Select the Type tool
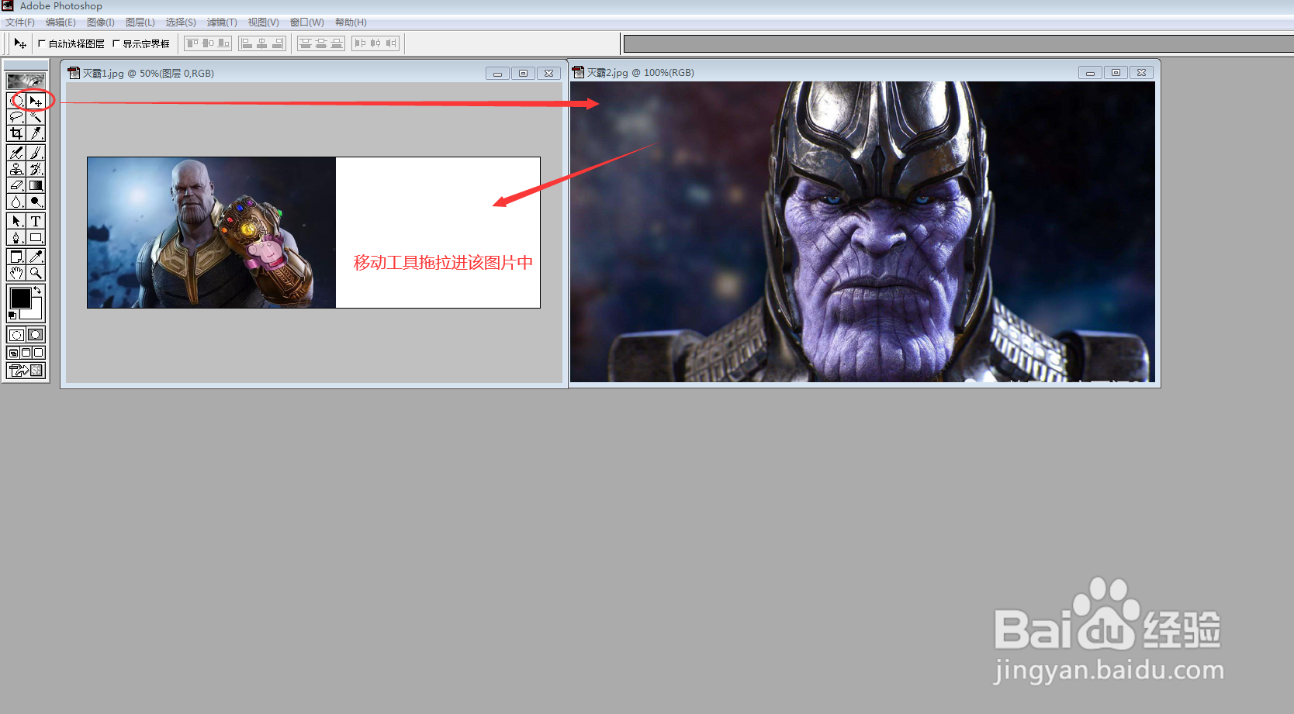1294x714 pixels. pos(36,221)
